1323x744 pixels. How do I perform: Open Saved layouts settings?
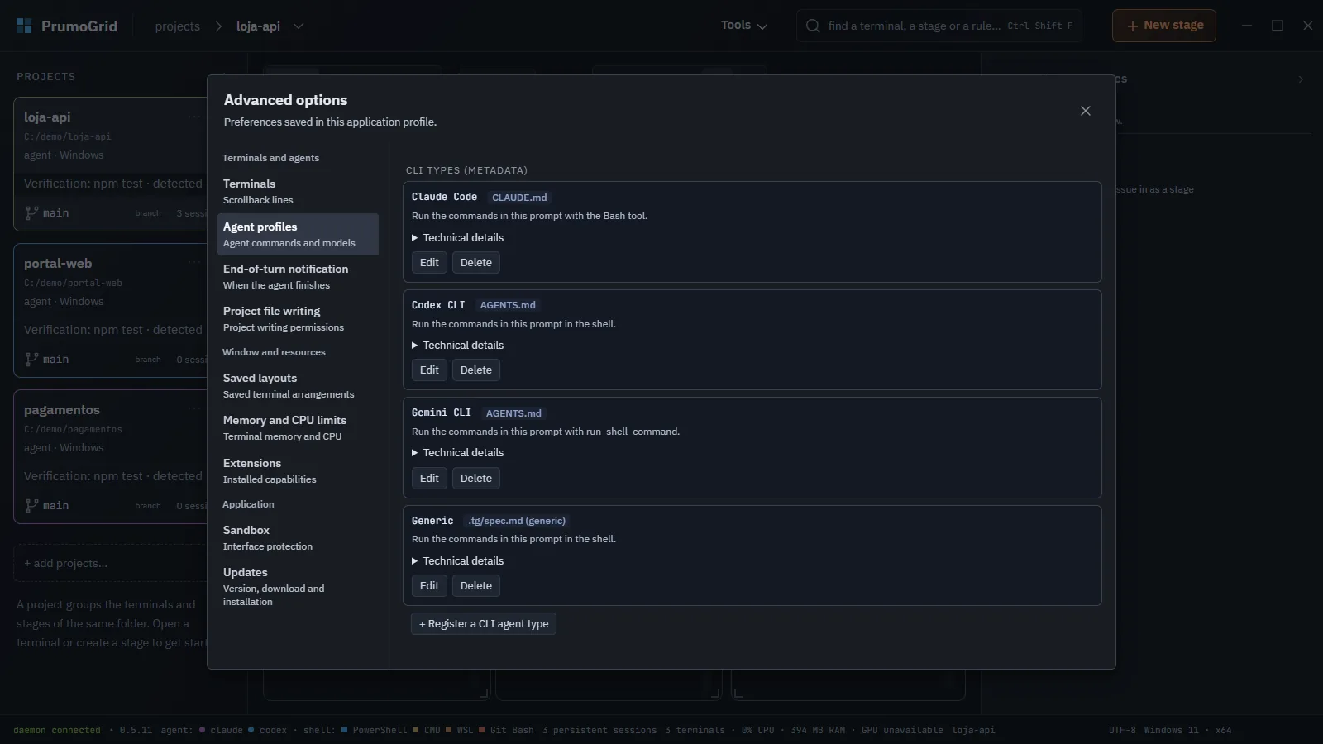pyautogui.click(x=298, y=385)
